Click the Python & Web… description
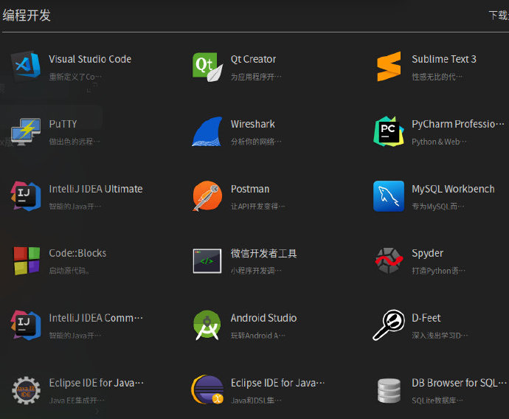 pos(439,142)
